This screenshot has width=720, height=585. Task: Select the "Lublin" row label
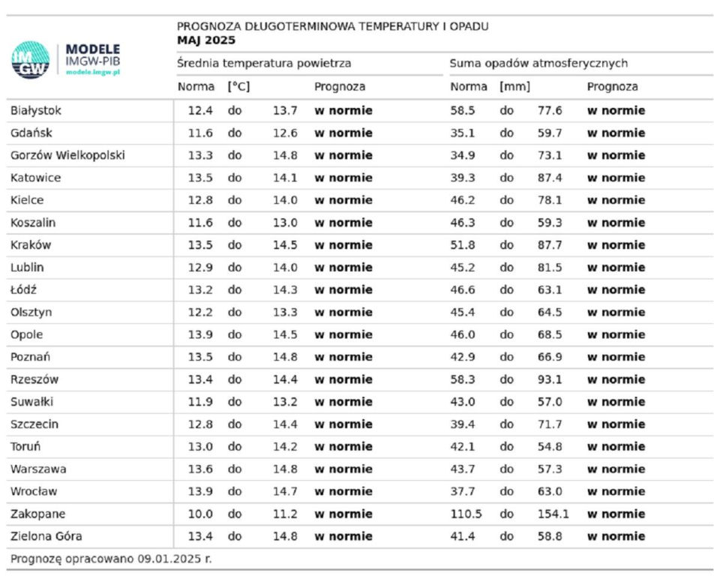click(27, 268)
